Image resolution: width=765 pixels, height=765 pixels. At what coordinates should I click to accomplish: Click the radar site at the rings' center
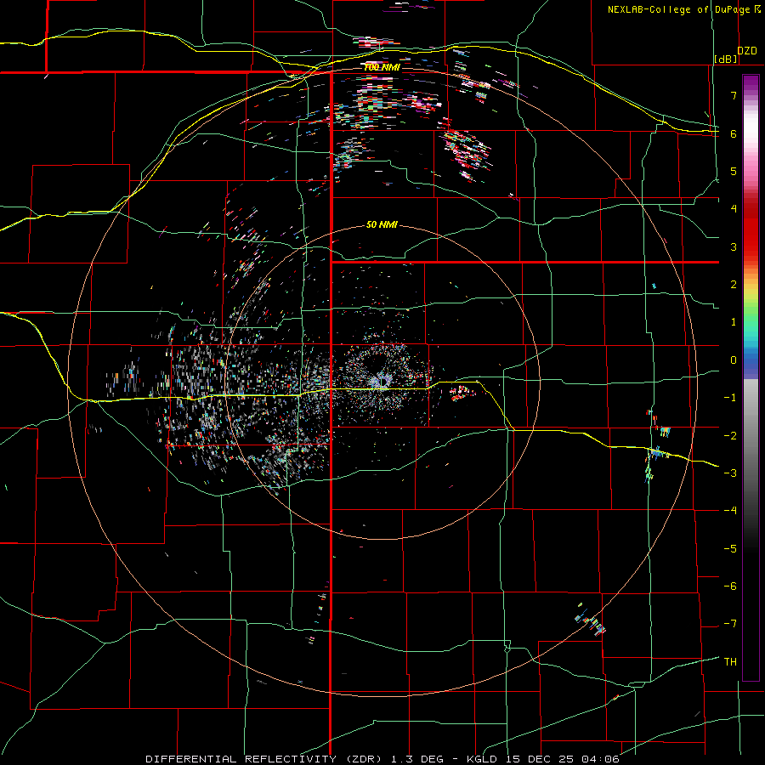(x=382, y=381)
